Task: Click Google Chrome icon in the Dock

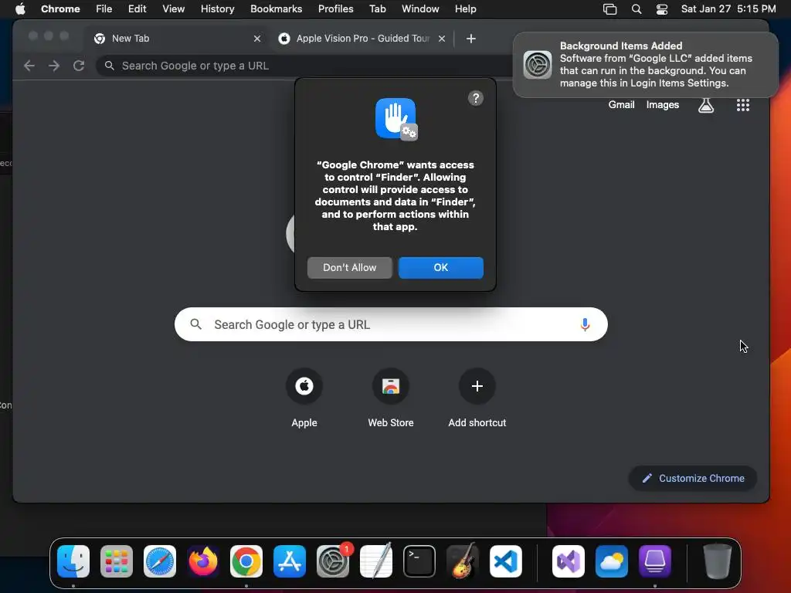Action: point(246,561)
